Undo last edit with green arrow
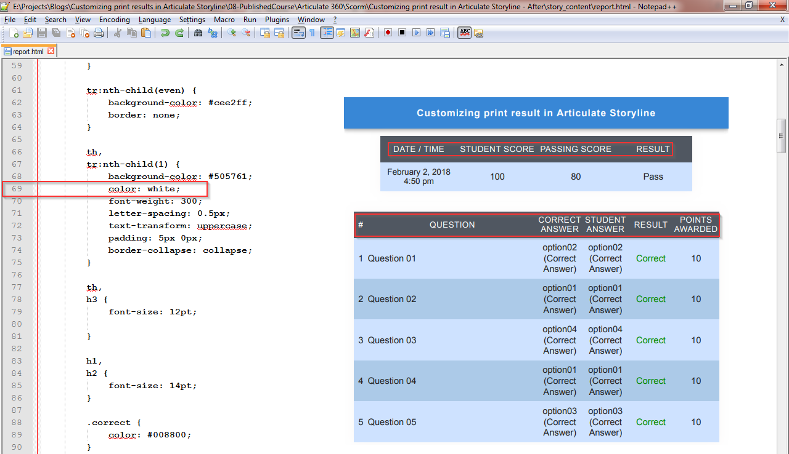 (165, 33)
